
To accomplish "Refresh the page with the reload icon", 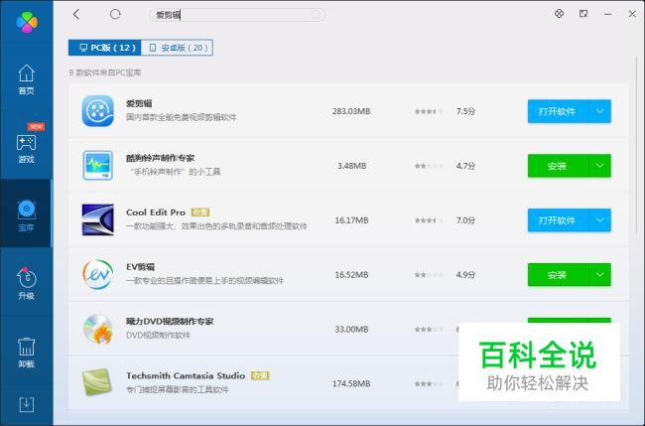I will (115, 15).
